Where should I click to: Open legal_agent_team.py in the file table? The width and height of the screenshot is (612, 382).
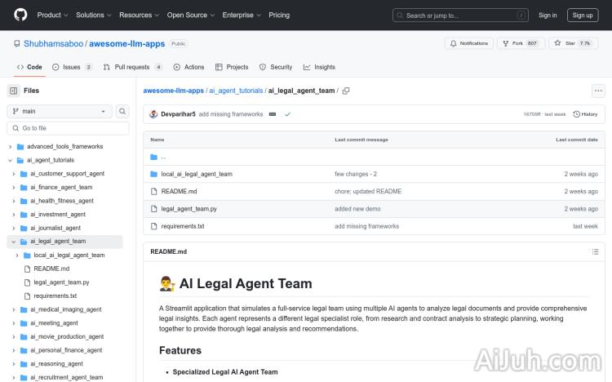pyautogui.click(x=188, y=209)
